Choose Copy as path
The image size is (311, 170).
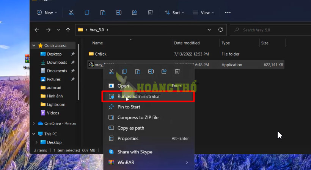tap(148, 128)
